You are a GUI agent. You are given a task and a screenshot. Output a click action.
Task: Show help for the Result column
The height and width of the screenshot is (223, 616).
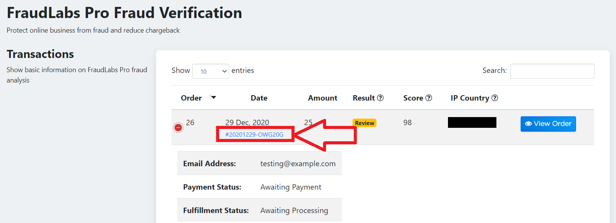pos(380,98)
